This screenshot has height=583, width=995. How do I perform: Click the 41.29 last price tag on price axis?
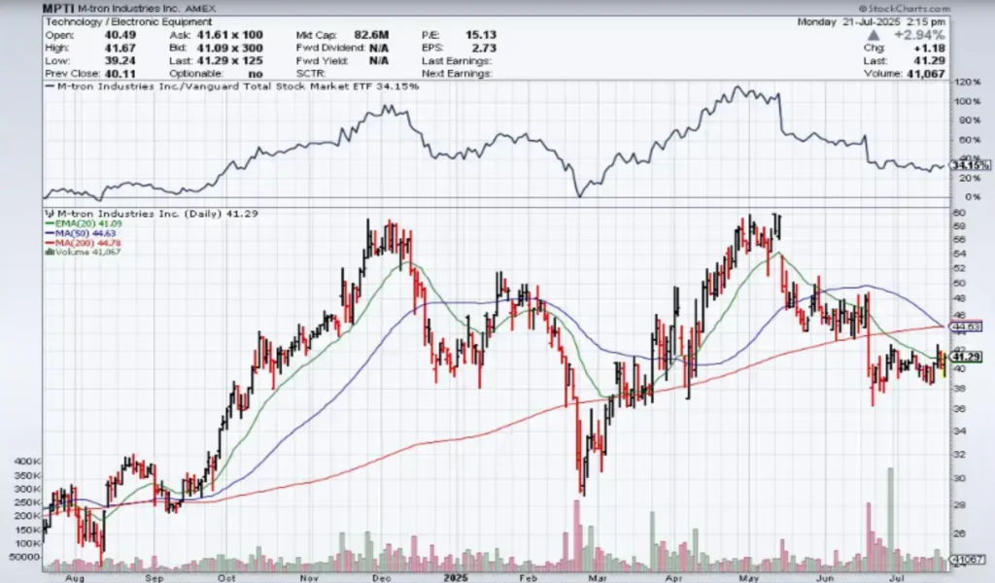pyautogui.click(x=966, y=357)
